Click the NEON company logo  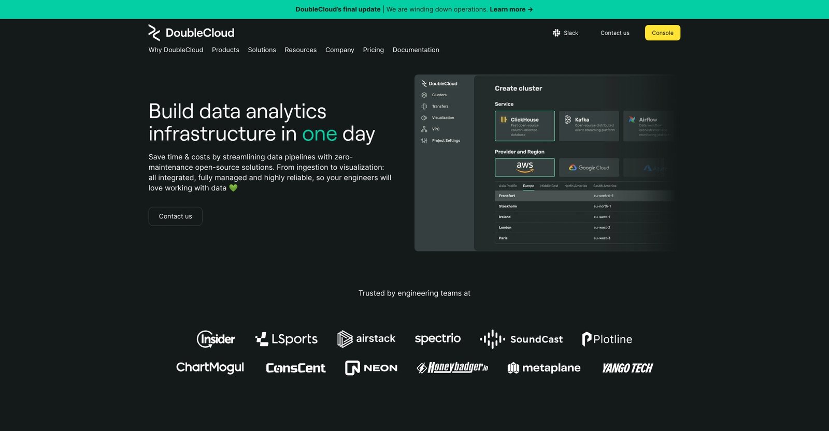tap(371, 368)
